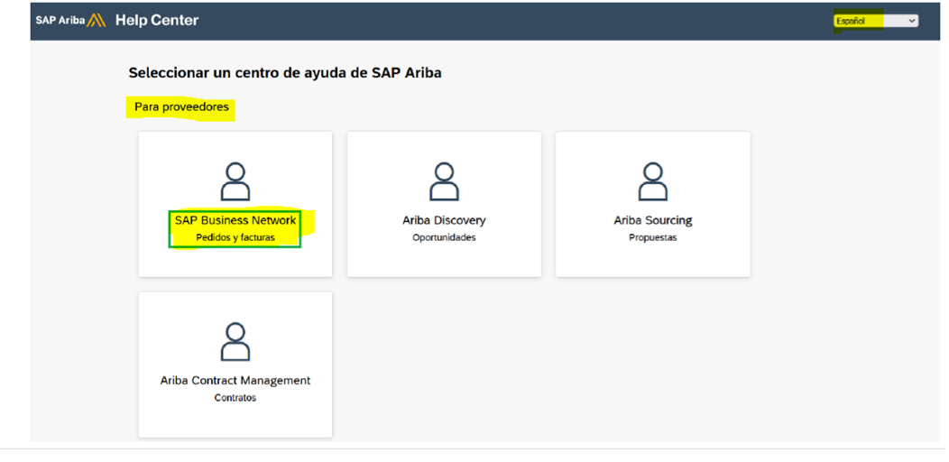Open the Español language dropdown
The width and height of the screenshot is (949, 462).
click(876, 21)
